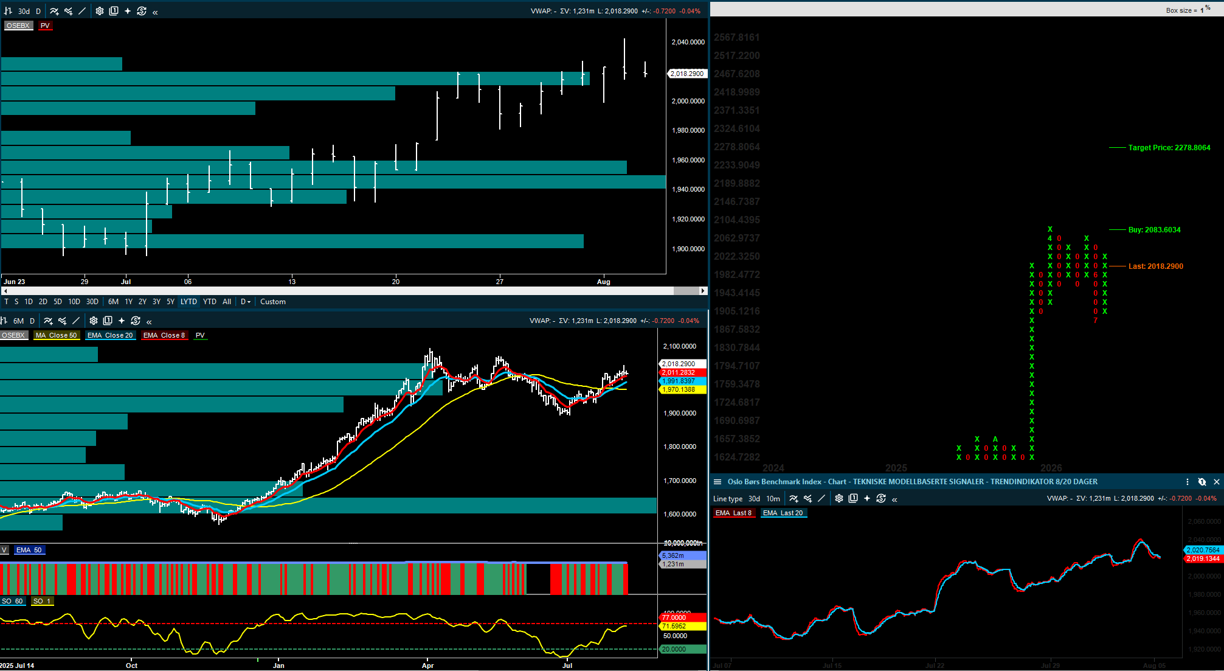
Task: Click the Custom range button
Action: 273,302
